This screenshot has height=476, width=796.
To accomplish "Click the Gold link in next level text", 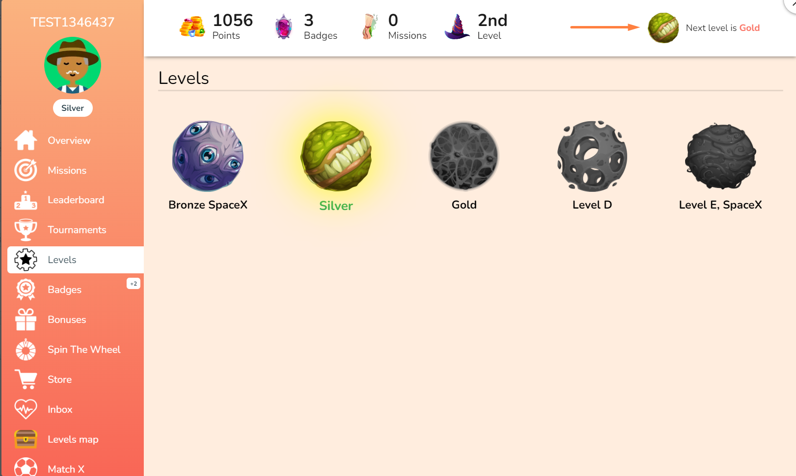I will (x=749, y=28).
